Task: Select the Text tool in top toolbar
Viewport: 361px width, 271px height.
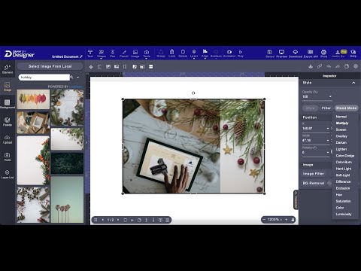Action: [x=90, y=53]
